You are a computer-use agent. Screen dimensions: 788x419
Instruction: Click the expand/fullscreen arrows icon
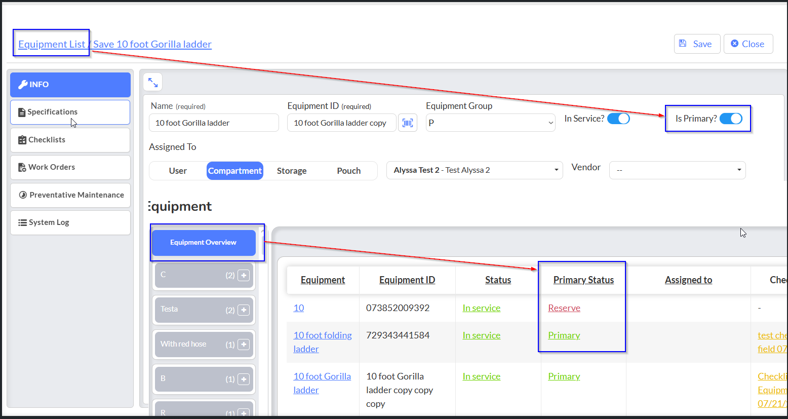click(x=153, y=82)
